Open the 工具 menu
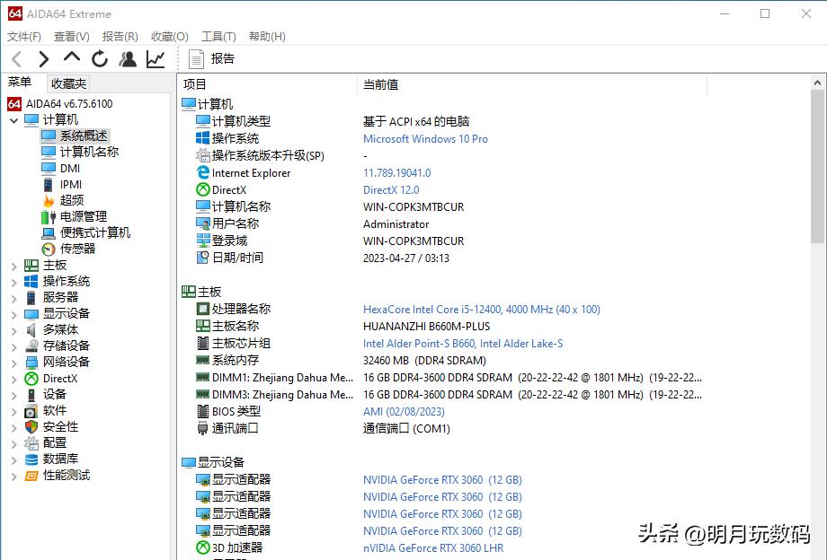827x560 pixels. point(218,36)
